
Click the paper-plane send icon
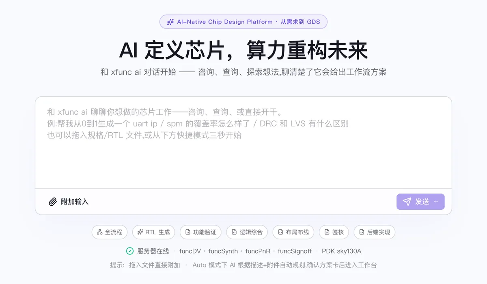point(407,202)
